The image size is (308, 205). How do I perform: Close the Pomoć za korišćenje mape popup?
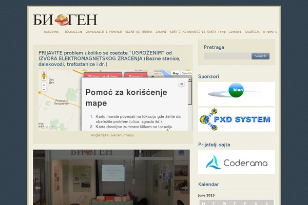[x=182, y=84]
